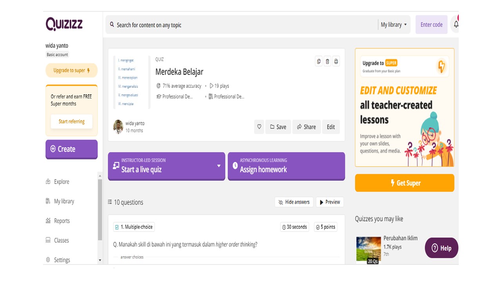The image size is (501, 282).
Task: Click the sidebar scroll down arrow
Action: tap(100, 260)
